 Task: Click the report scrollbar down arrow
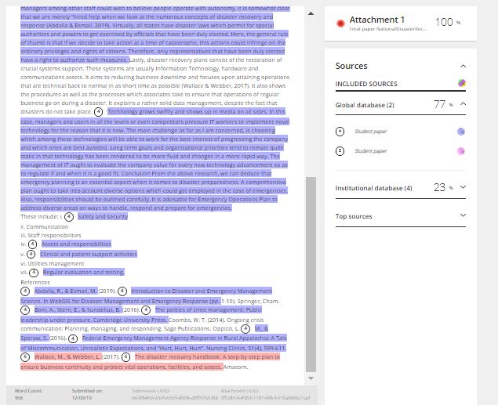[x=311, y=378]
